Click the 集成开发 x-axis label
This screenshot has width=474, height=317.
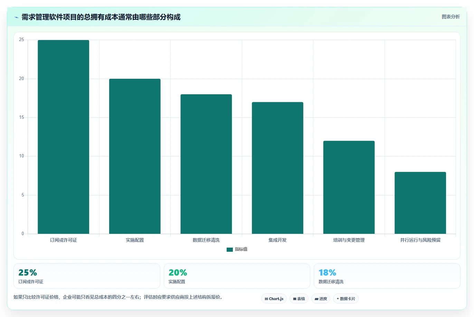tap(277, 240)
